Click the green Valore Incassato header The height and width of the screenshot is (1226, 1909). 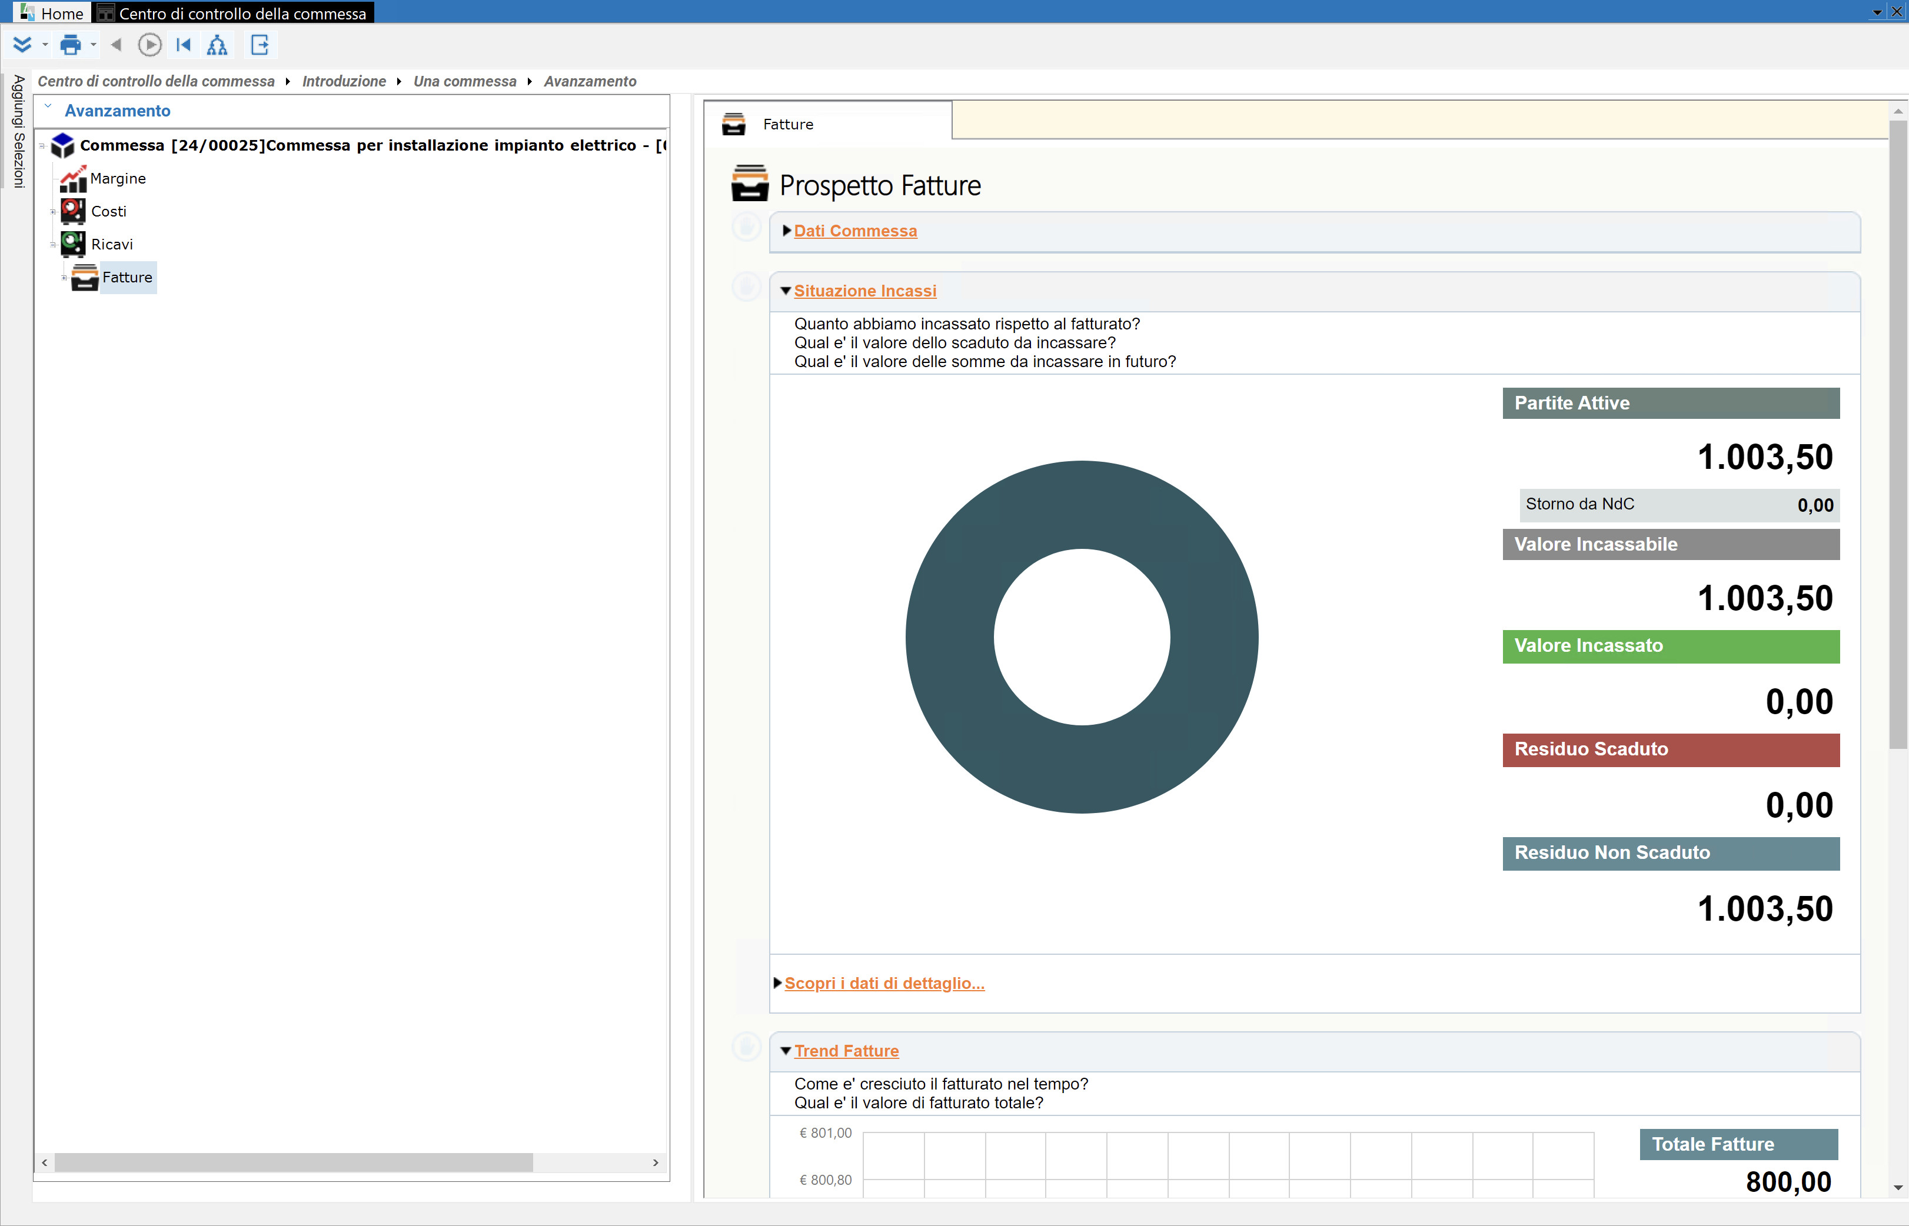click(1671, 647)
